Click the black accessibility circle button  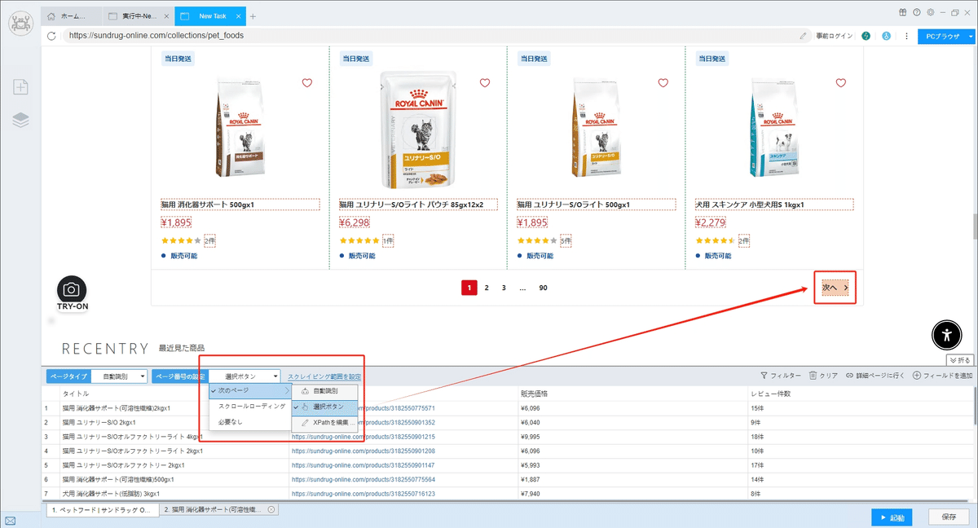[945, 334]
